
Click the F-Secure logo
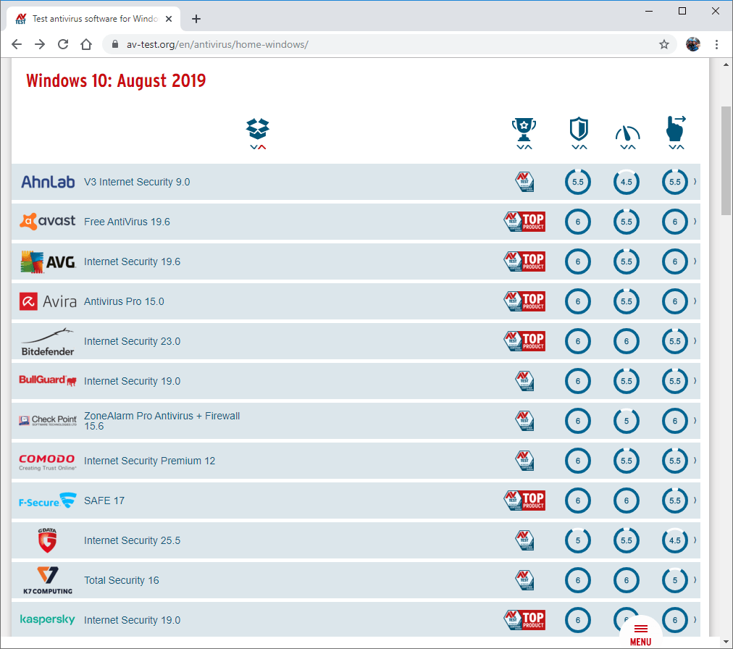point(47,501)
